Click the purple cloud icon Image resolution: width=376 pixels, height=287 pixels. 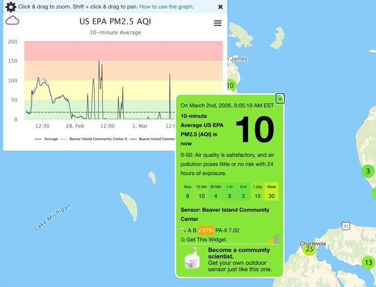12,21
